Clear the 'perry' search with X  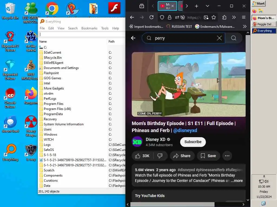pyautogui.click(x=219, y=38)
